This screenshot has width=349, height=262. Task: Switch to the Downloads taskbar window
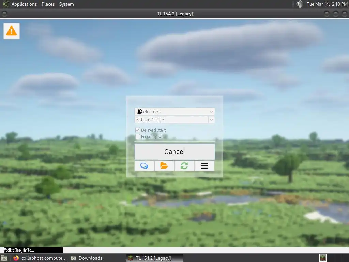tap(87, 258)
